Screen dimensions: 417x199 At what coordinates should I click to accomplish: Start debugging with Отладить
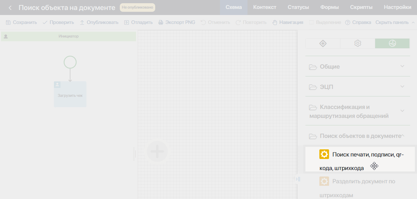pyautogui.click(x=138, y=22)
